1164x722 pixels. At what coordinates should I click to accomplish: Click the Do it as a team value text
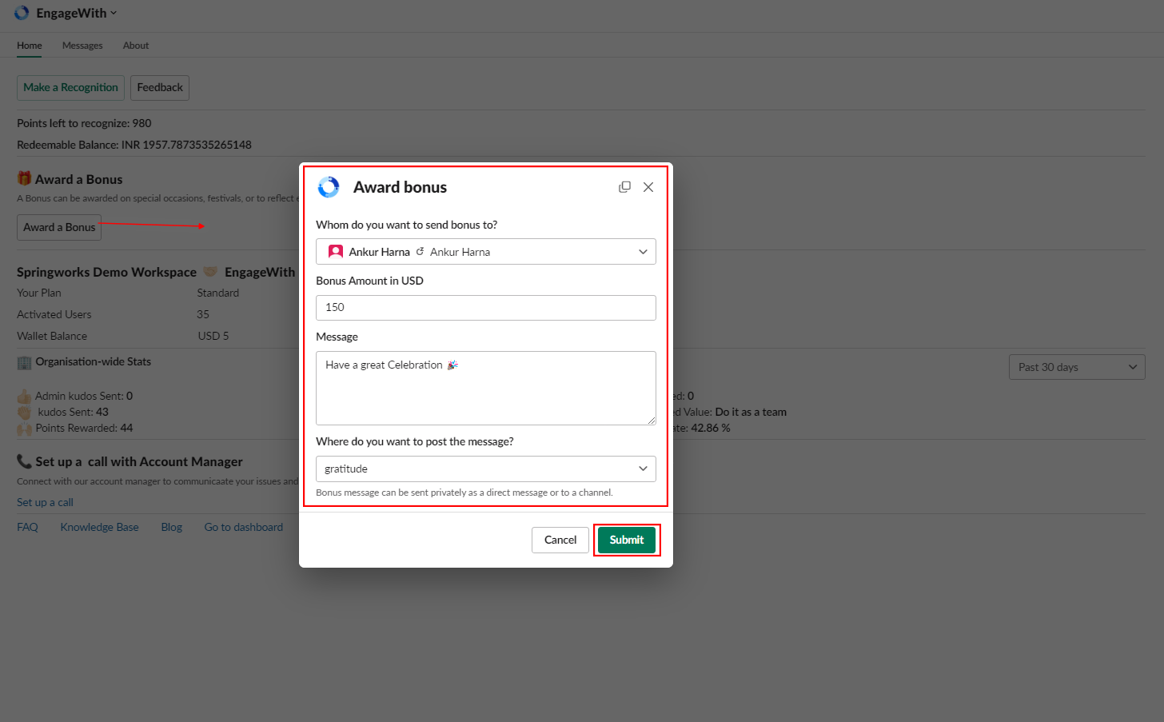751,412
